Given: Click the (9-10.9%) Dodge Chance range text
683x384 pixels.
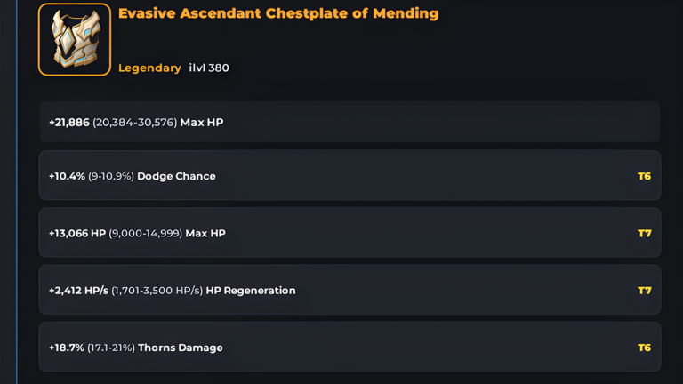Looking at the screenshot, I should (x=110, y=176).
